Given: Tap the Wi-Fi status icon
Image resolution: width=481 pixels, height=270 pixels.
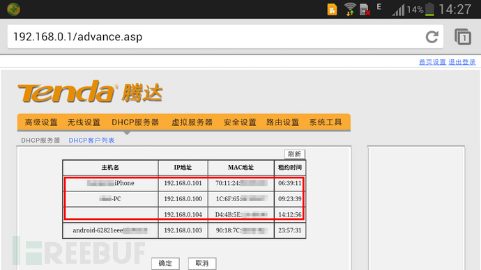Looking at the screenshot, I should click(350, 9).
